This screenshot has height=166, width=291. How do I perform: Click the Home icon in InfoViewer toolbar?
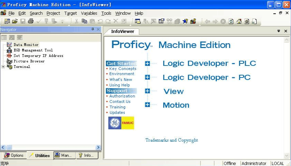coord(239,21)
